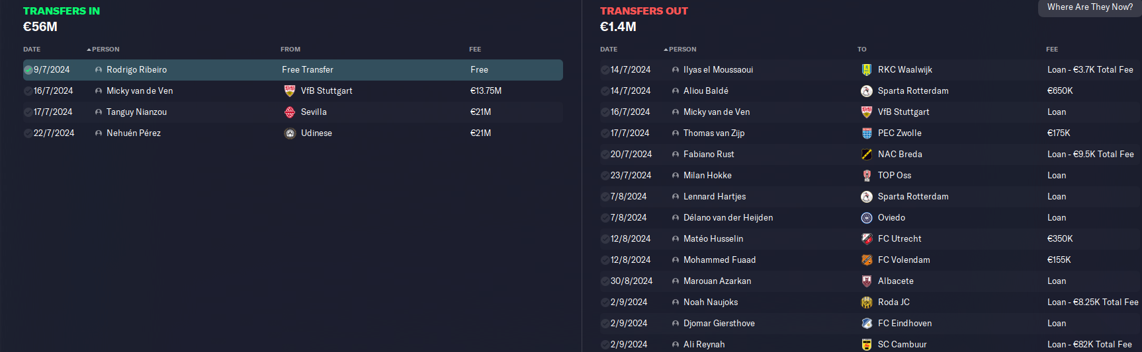This screenshot has width=1142, height=352.
Task: Sort Transfers In by the Date header
Action: (32, 49)
